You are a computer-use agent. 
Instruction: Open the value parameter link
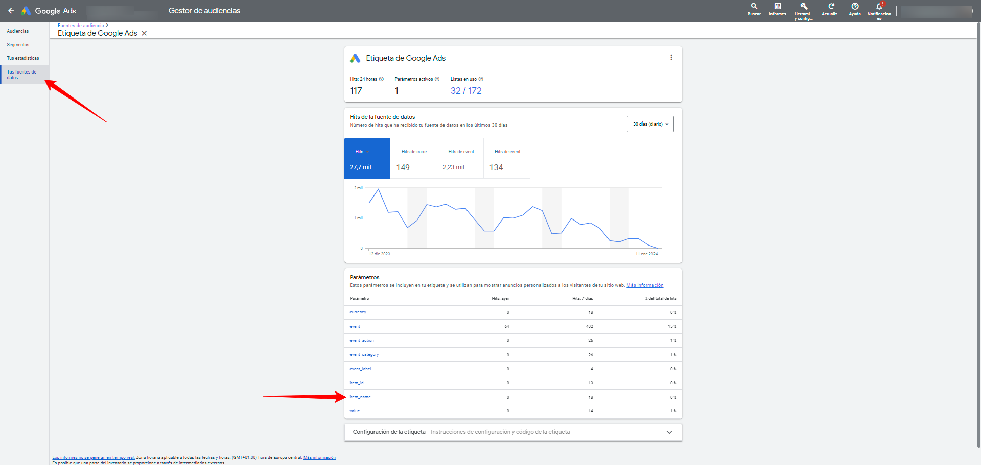click(x=355, y=411)
